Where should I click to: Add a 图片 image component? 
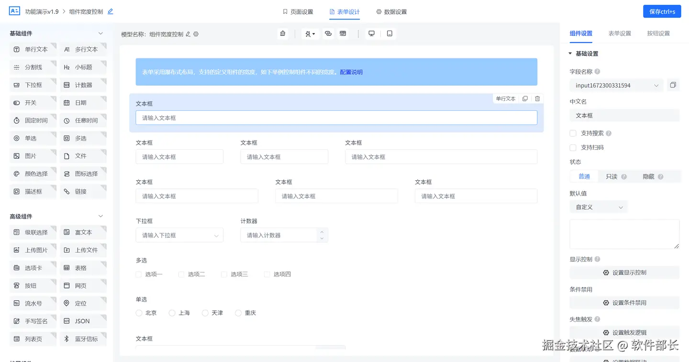33,156
